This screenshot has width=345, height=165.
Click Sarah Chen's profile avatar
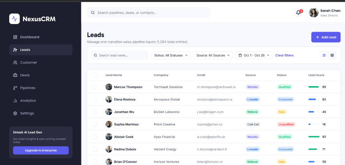[x=314, y=13]
